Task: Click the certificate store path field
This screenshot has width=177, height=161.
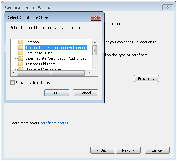Action: (118, 78)
